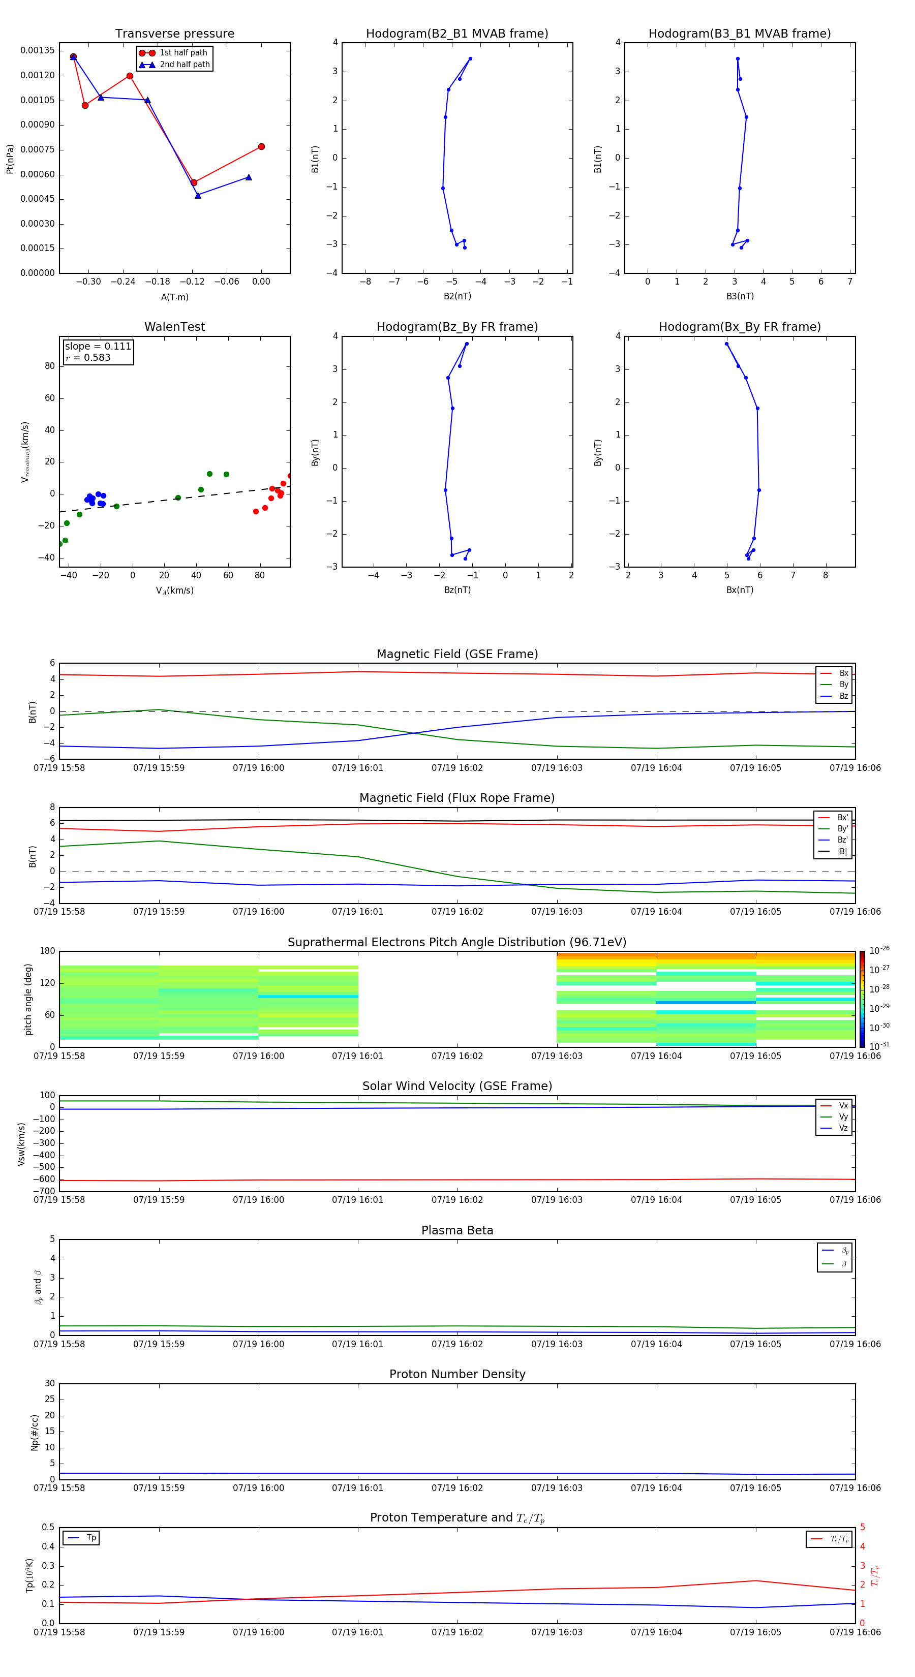
Task: Click the Te/Tp legend in temperature plot
Action: tap(829, 1539)
